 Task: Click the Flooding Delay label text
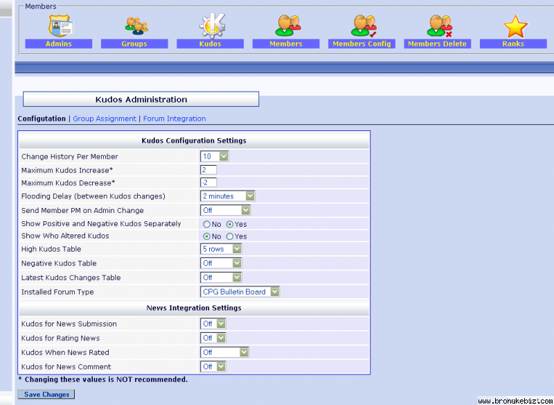93,196
